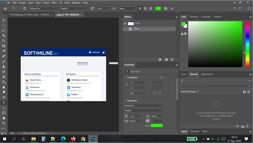Flip horizontal in Transform section
Viewport: 253px width, 143px height.
click(x=155, y=93)
